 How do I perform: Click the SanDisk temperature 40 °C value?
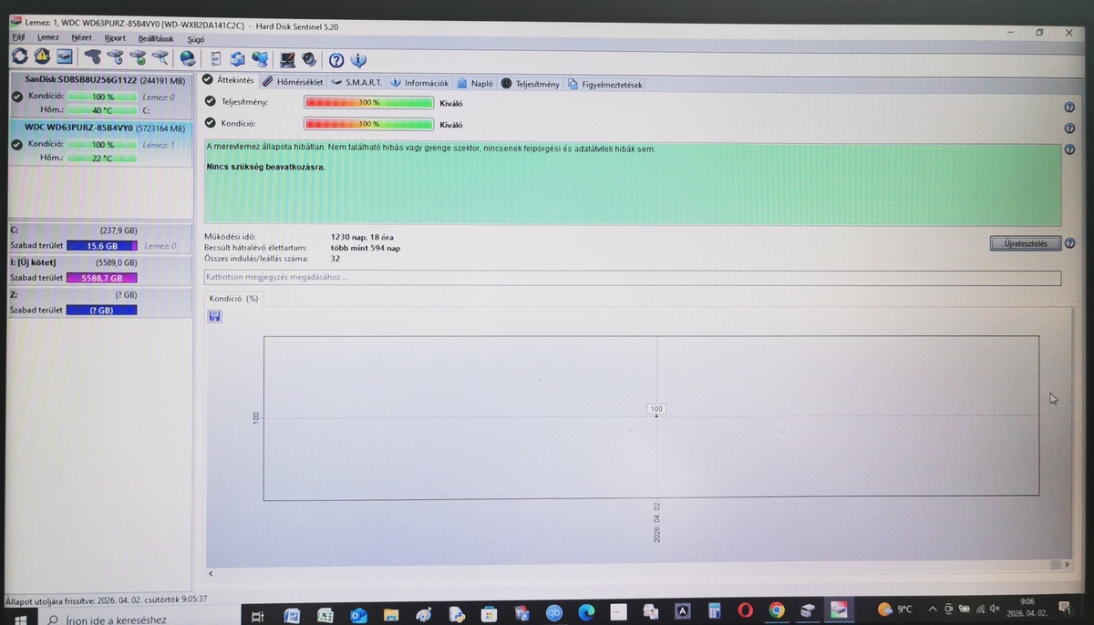101,110
